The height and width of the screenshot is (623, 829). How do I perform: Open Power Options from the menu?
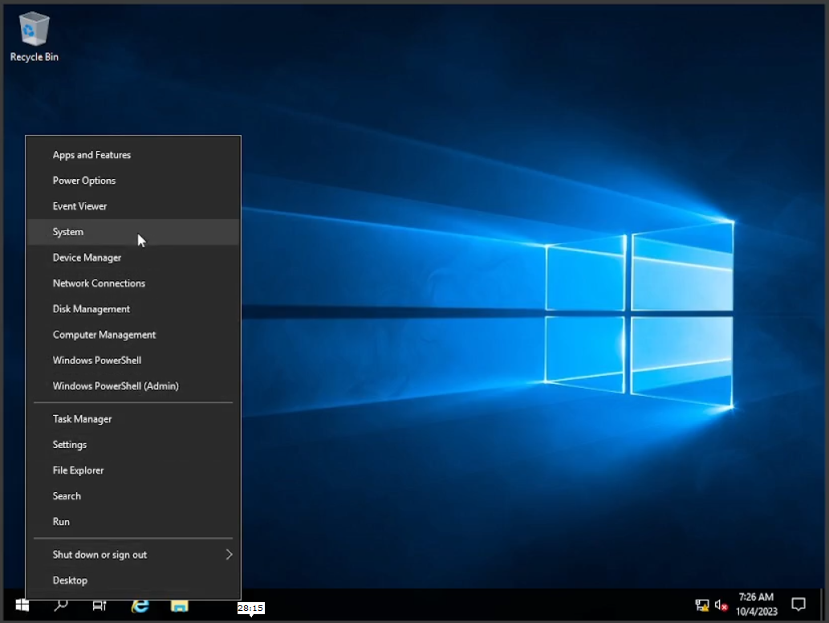(84, 181)
